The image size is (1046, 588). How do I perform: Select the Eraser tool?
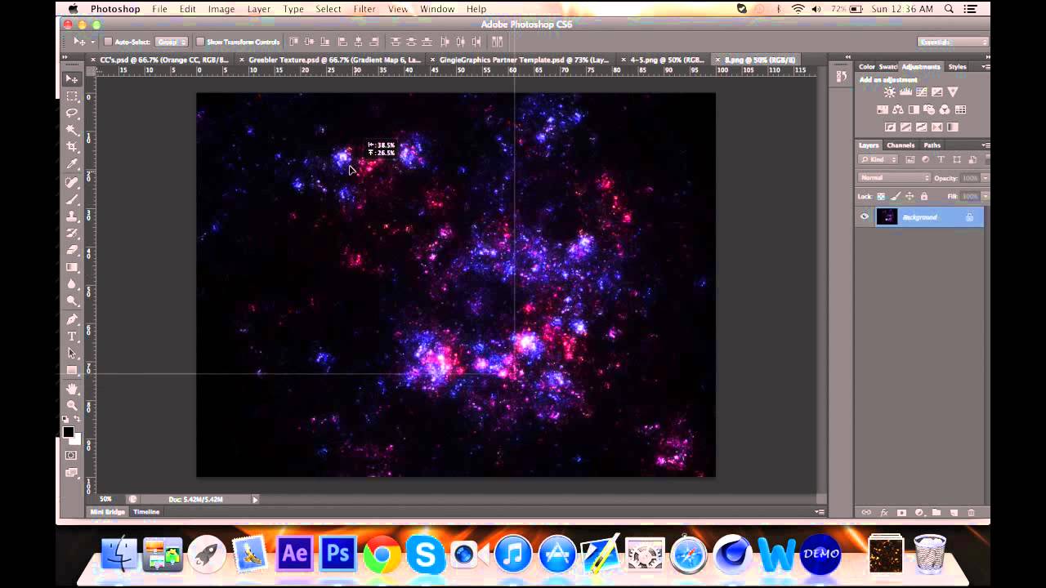pos(72,251)
